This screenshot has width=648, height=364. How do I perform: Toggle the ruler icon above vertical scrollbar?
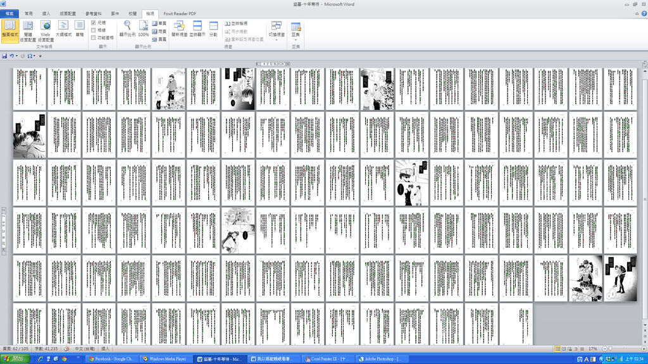(644, 64)
